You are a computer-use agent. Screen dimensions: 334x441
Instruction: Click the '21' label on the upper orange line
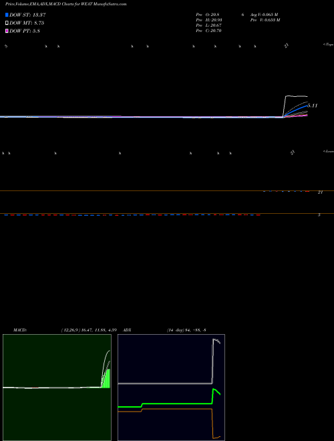point(320,192)
